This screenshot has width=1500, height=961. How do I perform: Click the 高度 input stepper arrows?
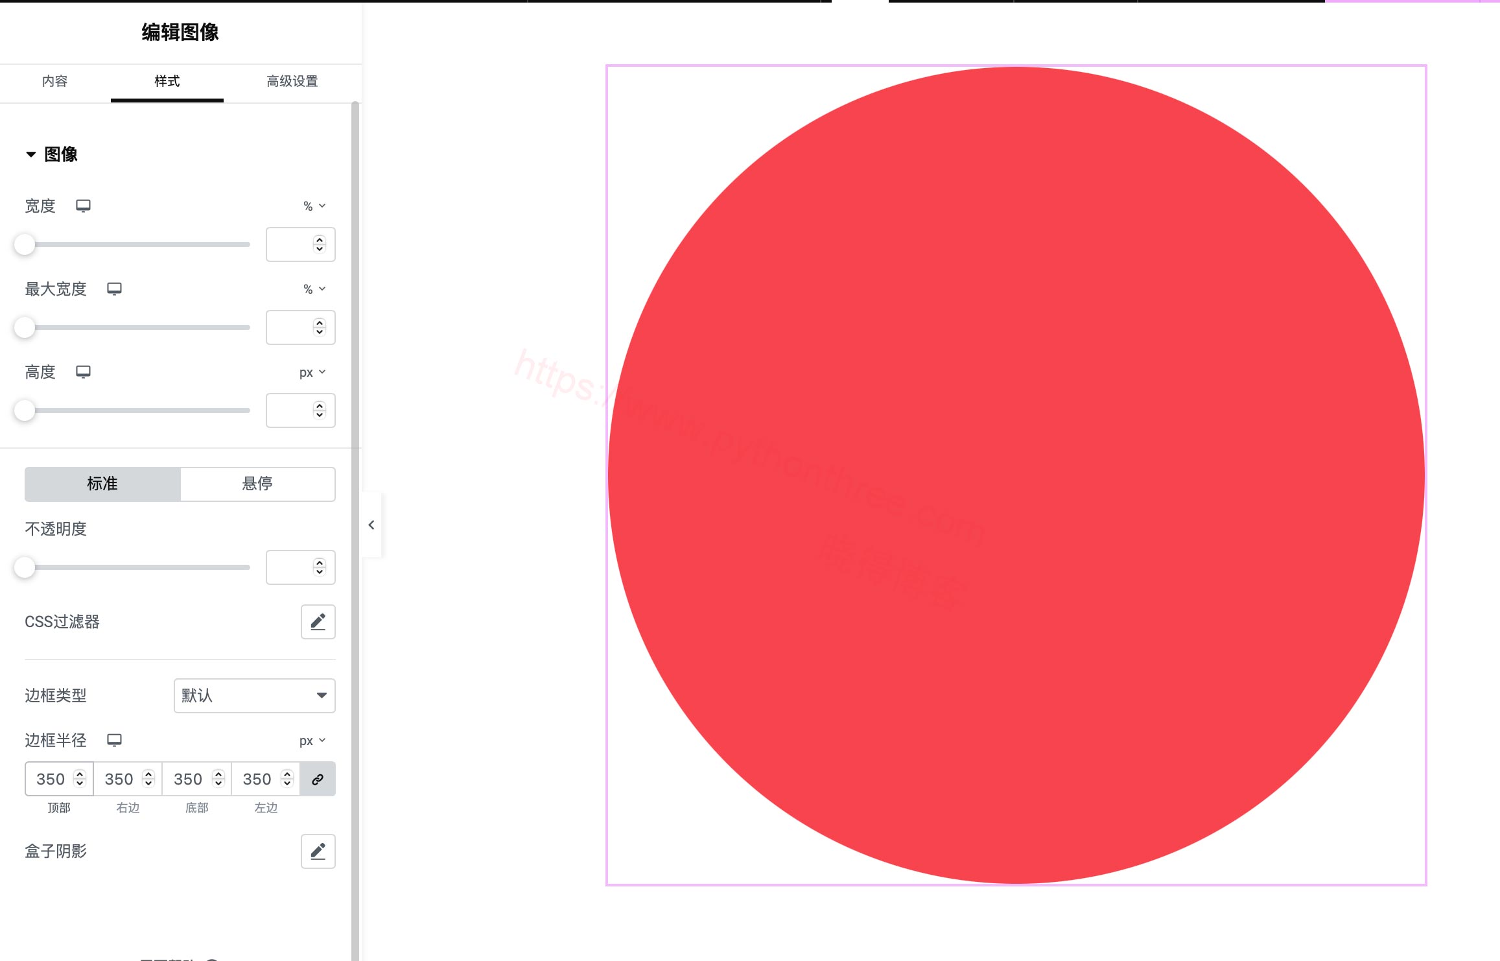point(320,410)
